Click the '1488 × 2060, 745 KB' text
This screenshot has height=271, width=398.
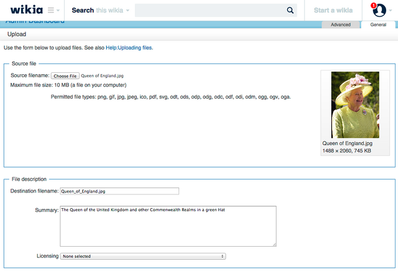tap(347, 151)
